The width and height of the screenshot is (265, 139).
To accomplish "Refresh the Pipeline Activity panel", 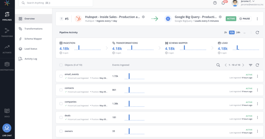I will pyautogui.click(x=257, y=32).
